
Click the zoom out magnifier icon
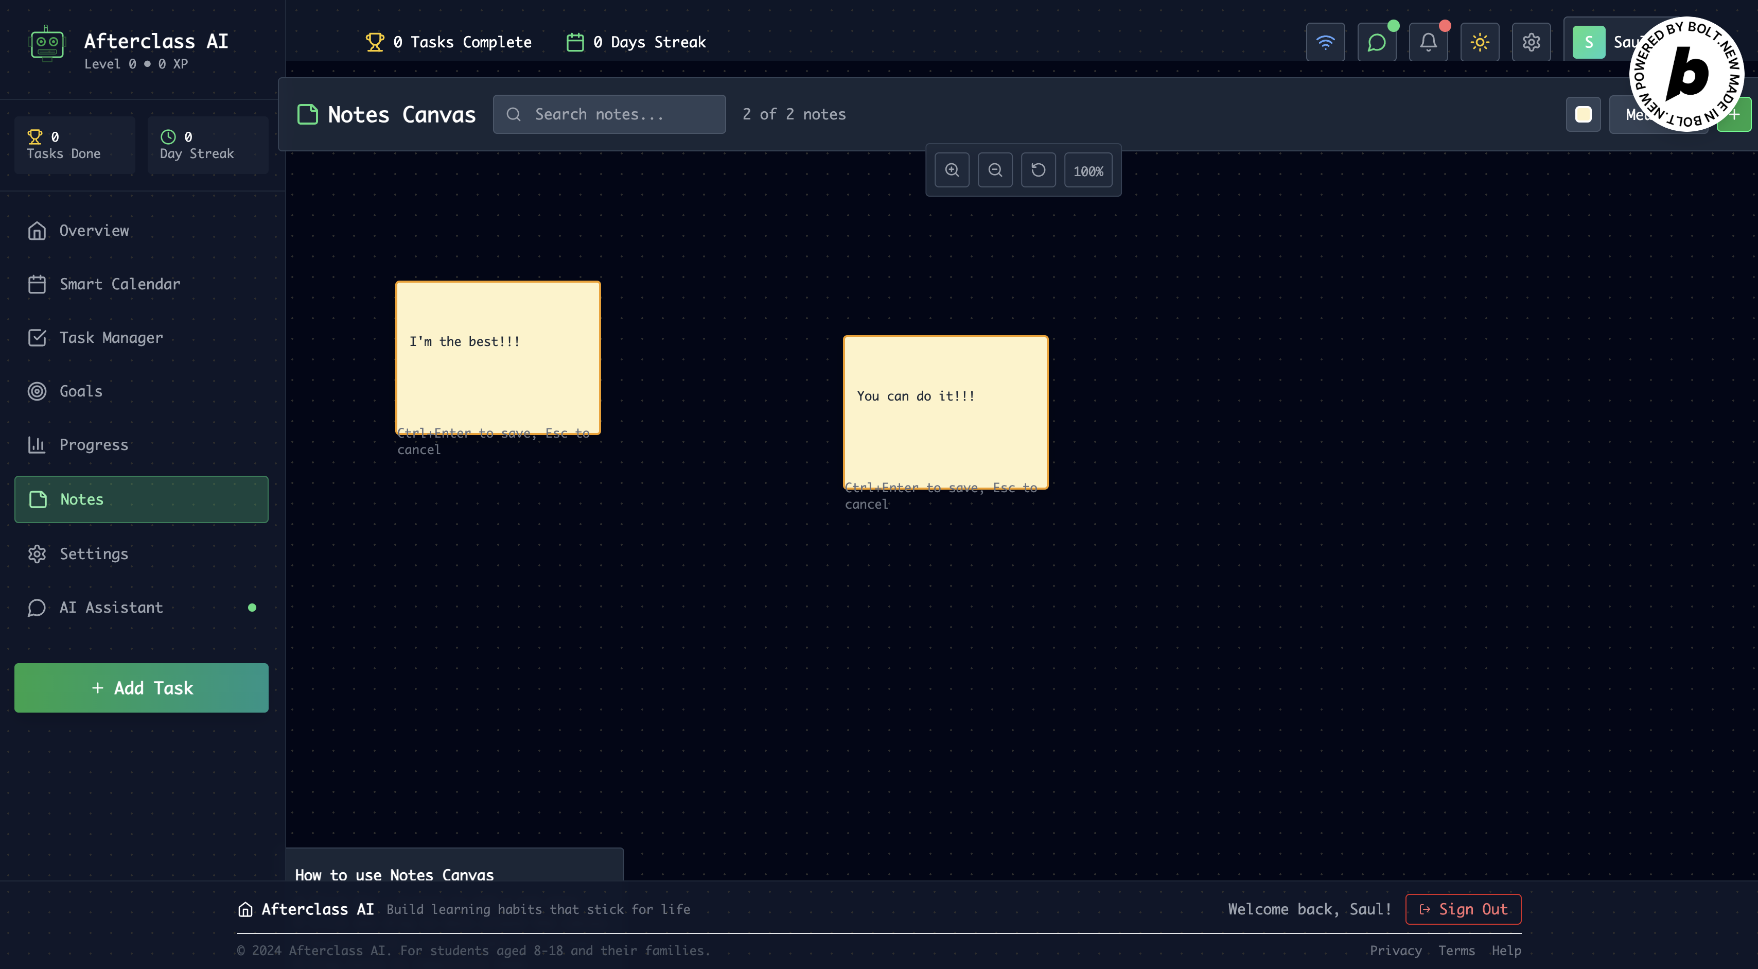tap(995, 170)
